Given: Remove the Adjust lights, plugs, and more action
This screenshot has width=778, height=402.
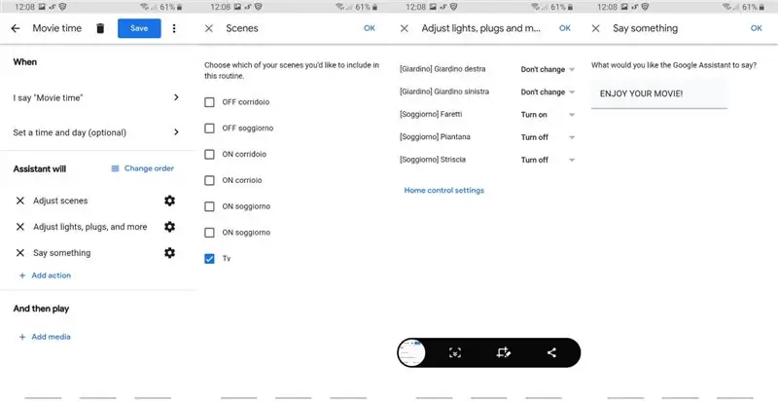Looking at the screenshot, I should click(19, 227).
